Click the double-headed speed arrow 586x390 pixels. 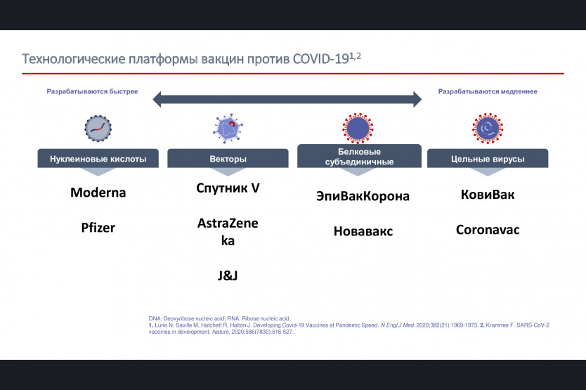click(x=287, y=99)
